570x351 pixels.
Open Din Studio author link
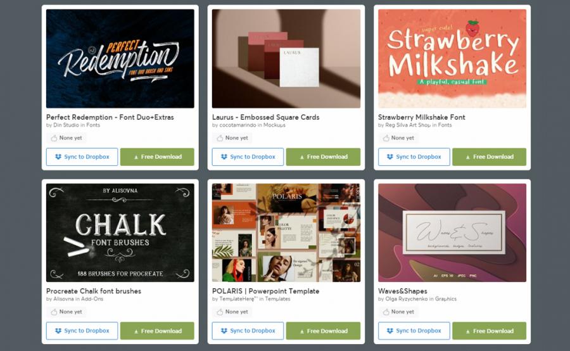[66, 125]
